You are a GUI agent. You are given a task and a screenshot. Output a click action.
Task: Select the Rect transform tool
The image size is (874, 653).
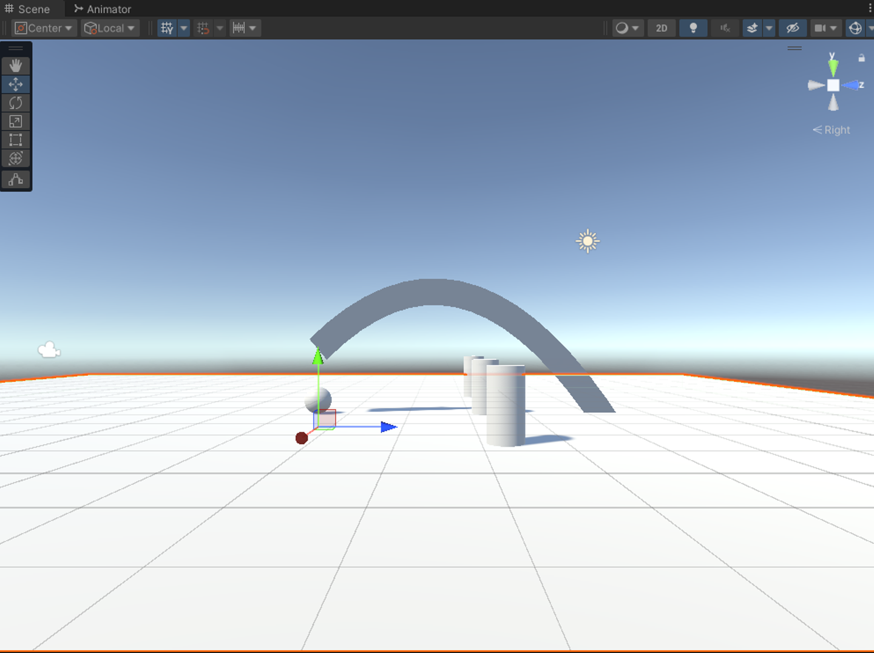16,140
